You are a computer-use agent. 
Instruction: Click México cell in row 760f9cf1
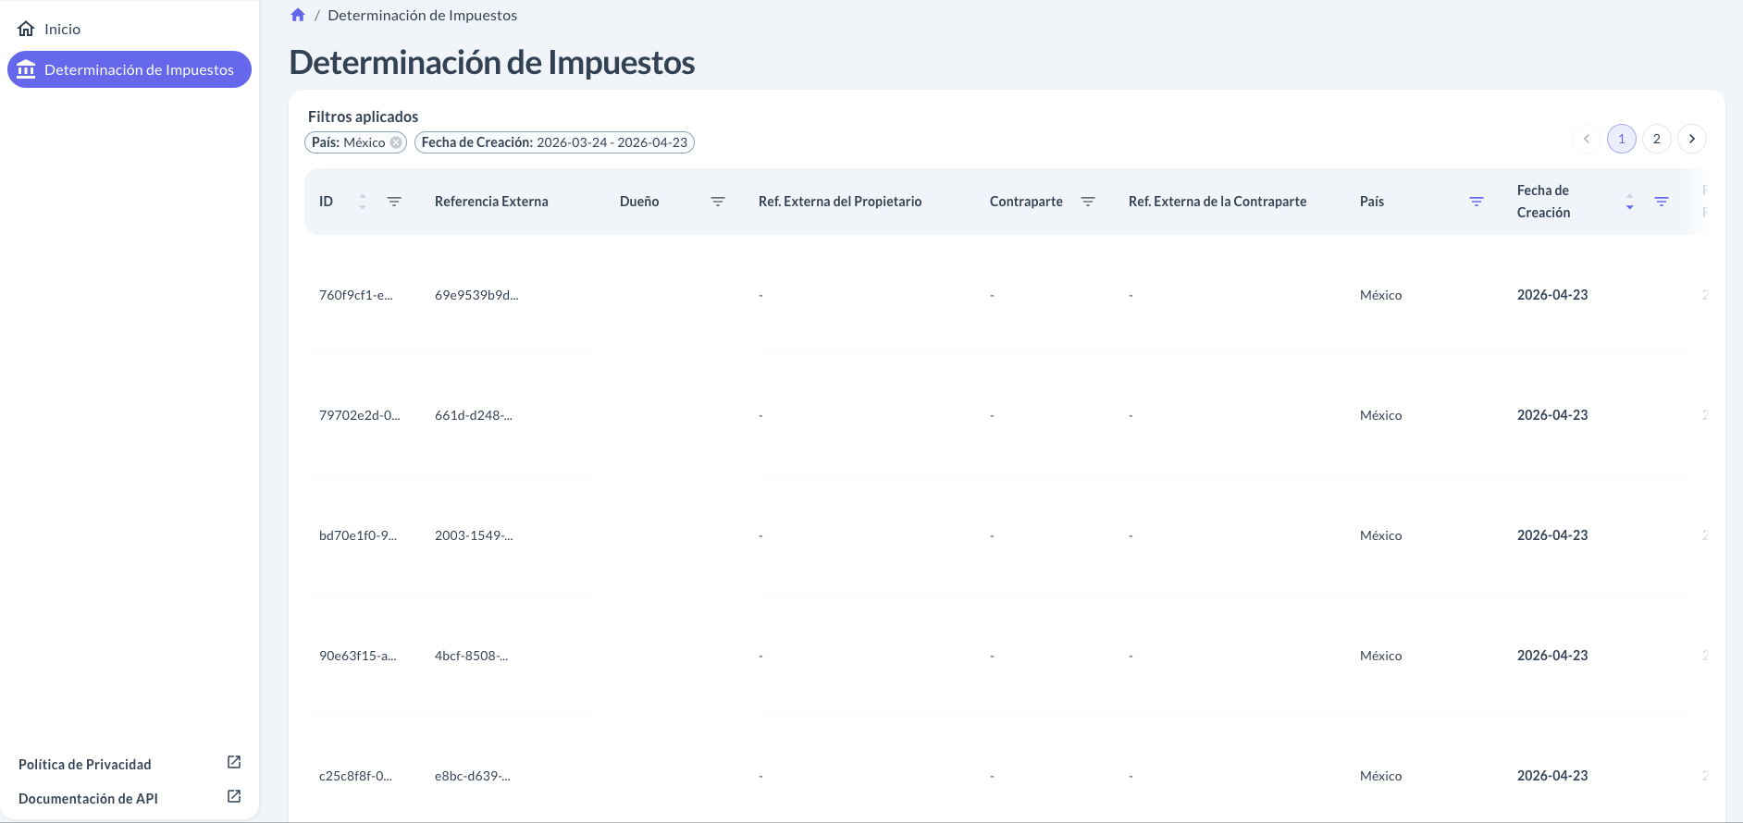click(1380, 295)
